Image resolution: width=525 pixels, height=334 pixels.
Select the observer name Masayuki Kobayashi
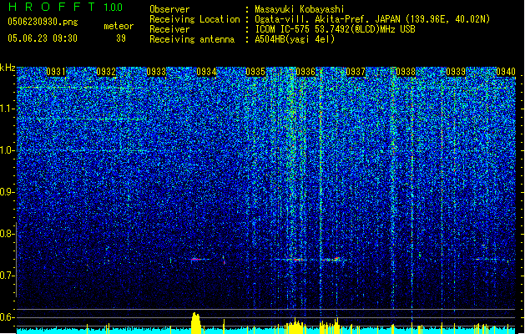click(x=300, y=9)
